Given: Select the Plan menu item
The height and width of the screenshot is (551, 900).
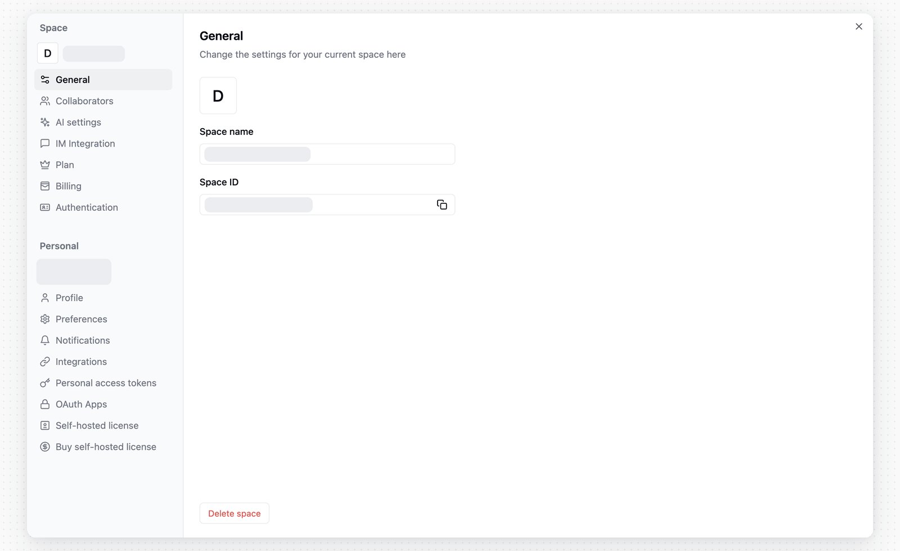Looking at the screenshot, I should 103,165.
